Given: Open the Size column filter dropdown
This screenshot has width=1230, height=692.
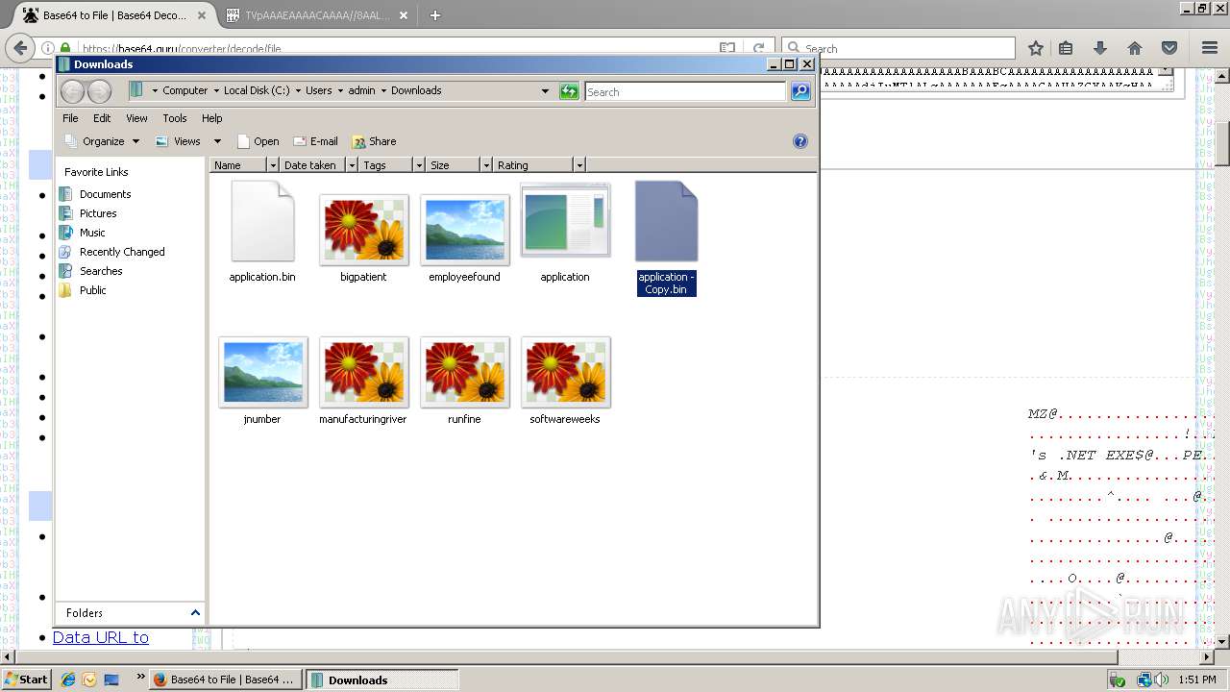Looking at the screenshot, I should [x=486, y=165].
